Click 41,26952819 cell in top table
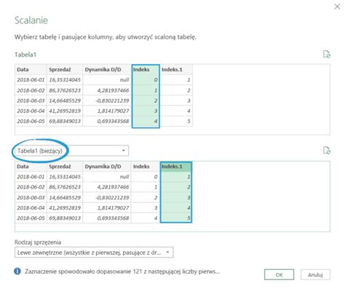The width and height of the screenshot is (345, 294). (x=65, y=111)
